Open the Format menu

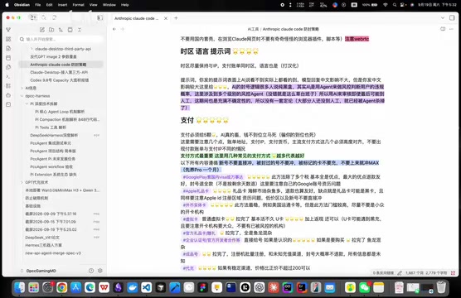(78, 5)
